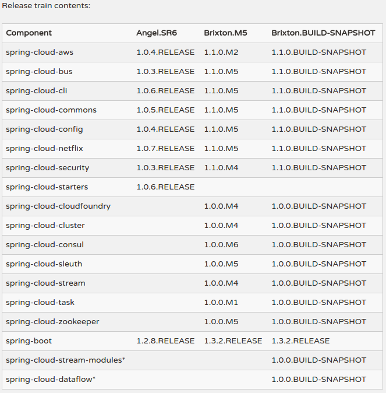Image resolution: width=386 pixels, height=393 pixels.
Task: Select the "Angel.SR6" column header
Action: tap(157, 33)
